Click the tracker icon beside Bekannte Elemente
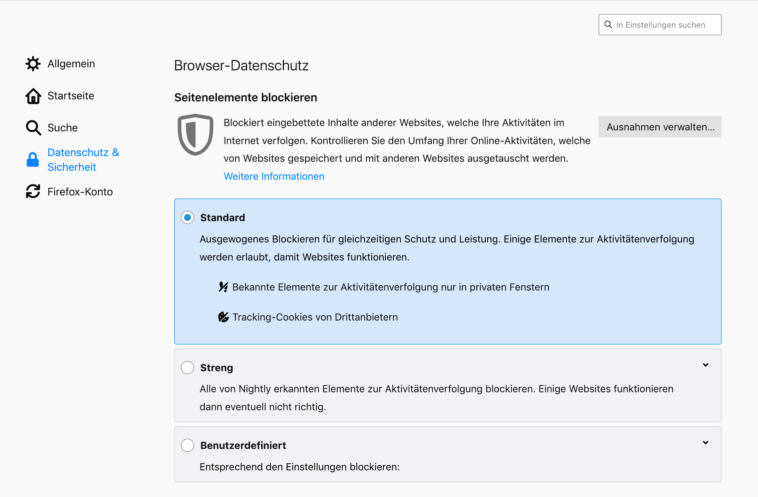The height and width of the screenshot is (497, 758). tap(223, 287)
